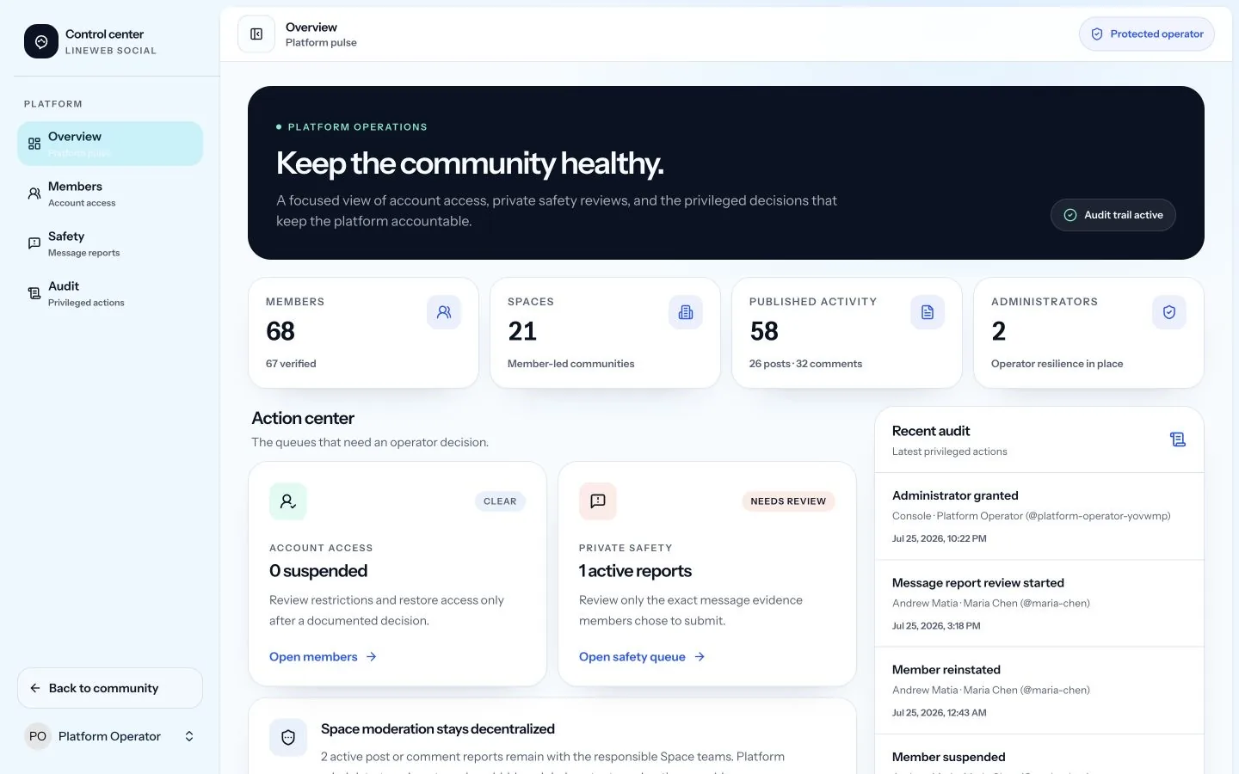The height and width of the screenshot is (774, 1239).
Task: Click the Administrators shield icon
Action: [1169, 312]
